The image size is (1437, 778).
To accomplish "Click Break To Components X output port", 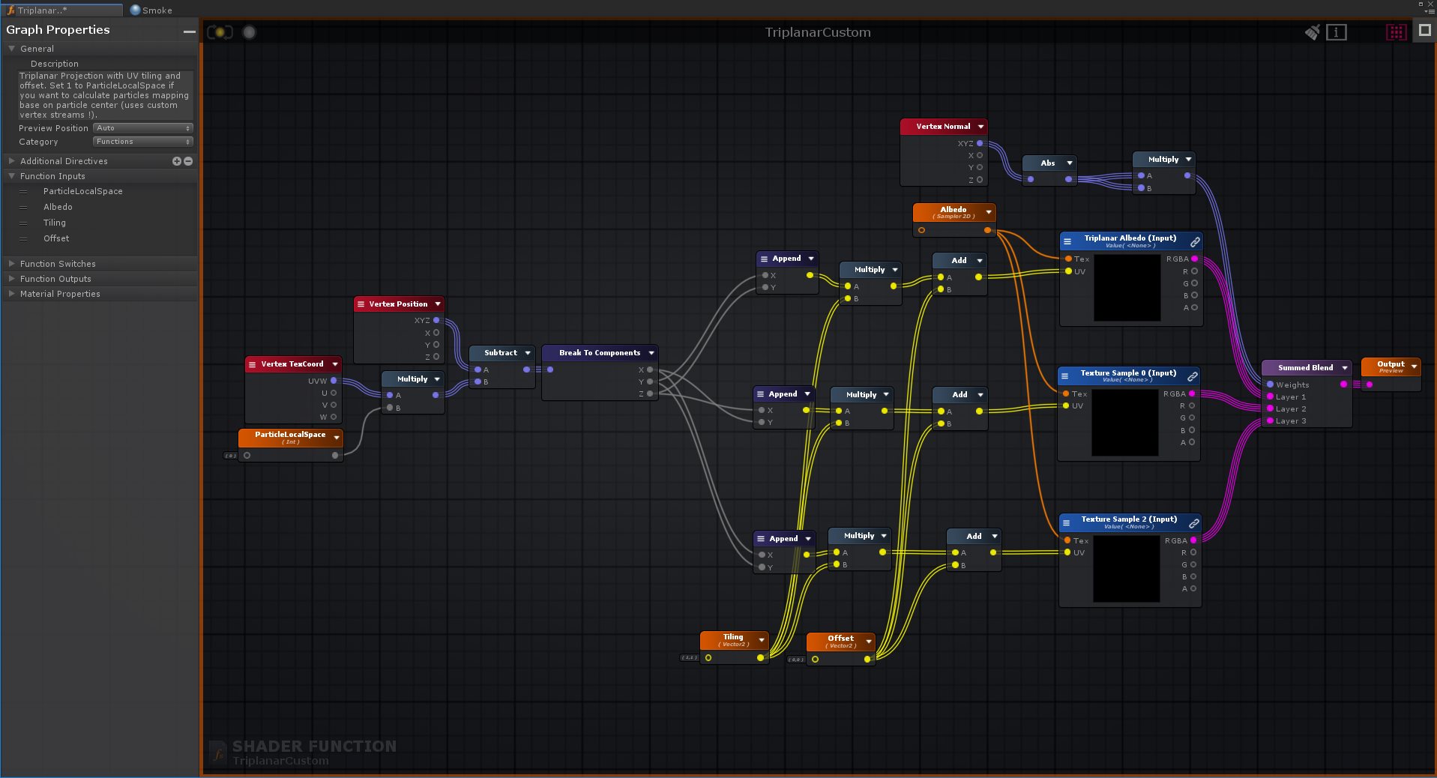I will click(650, 370).
